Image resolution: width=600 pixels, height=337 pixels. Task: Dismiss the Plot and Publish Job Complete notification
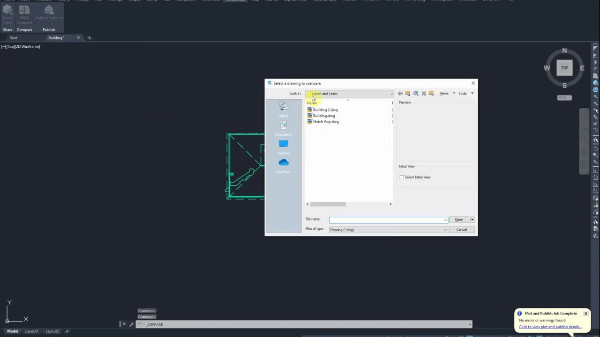click(x=585, y=314)
